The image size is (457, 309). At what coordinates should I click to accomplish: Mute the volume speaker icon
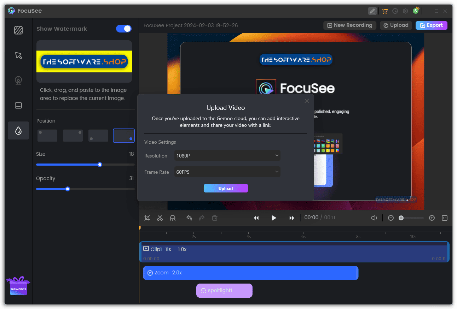click(374, 218)
